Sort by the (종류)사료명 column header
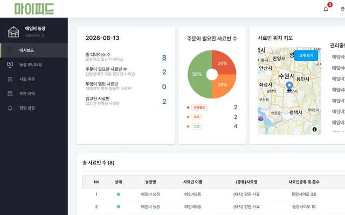The image size is (345, 215). [246, 182]
